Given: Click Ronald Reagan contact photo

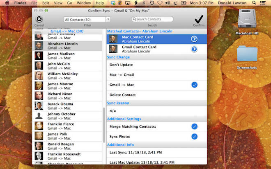Looking at the screenshot, I should (x=39, y=146).
